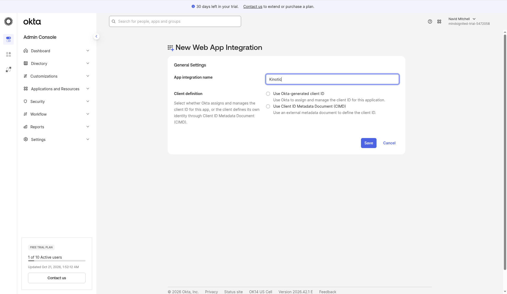Click the active users progress bar
The height and width of the screenshot is (294, 507).
[57, 261]
